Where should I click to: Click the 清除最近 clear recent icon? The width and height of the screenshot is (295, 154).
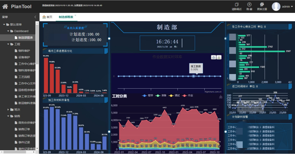[x=237, y=5]
